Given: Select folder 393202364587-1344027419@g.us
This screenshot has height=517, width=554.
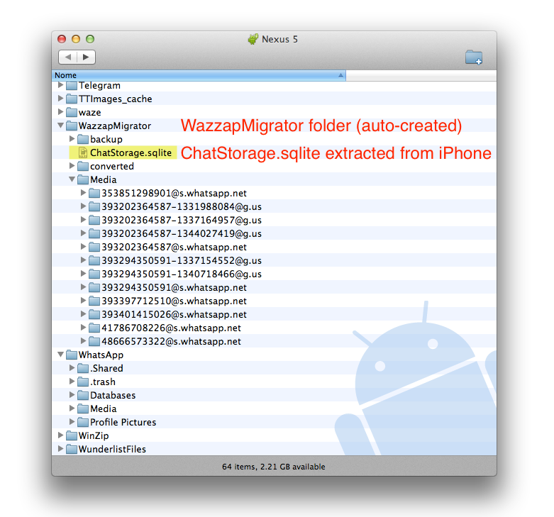Looking at the screenshot, I should 182,233.
